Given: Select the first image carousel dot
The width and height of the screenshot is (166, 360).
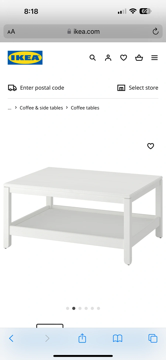Looking at the screenshot, I should (x=67, y=308).
